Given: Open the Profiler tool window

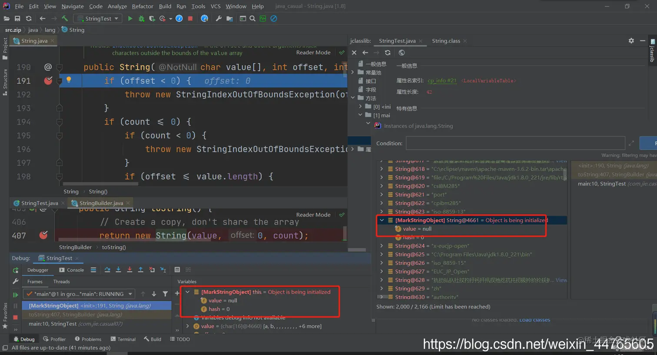Looking at the screenshot, I should pyautogui.click(x=54, y=339).
